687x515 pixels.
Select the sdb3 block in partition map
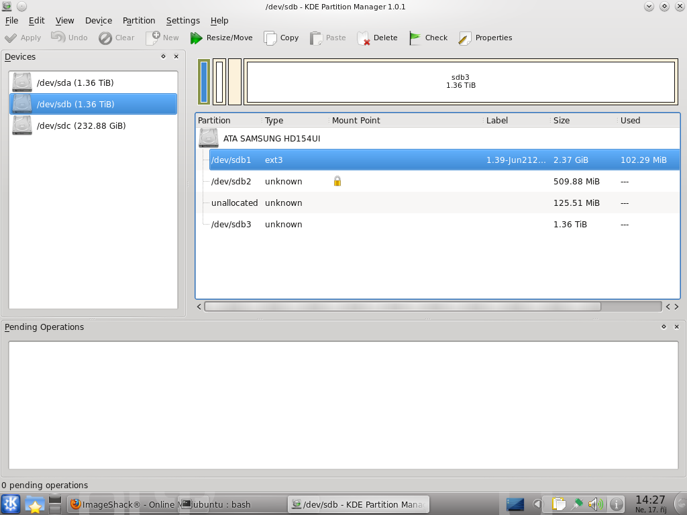coord(460,82)
